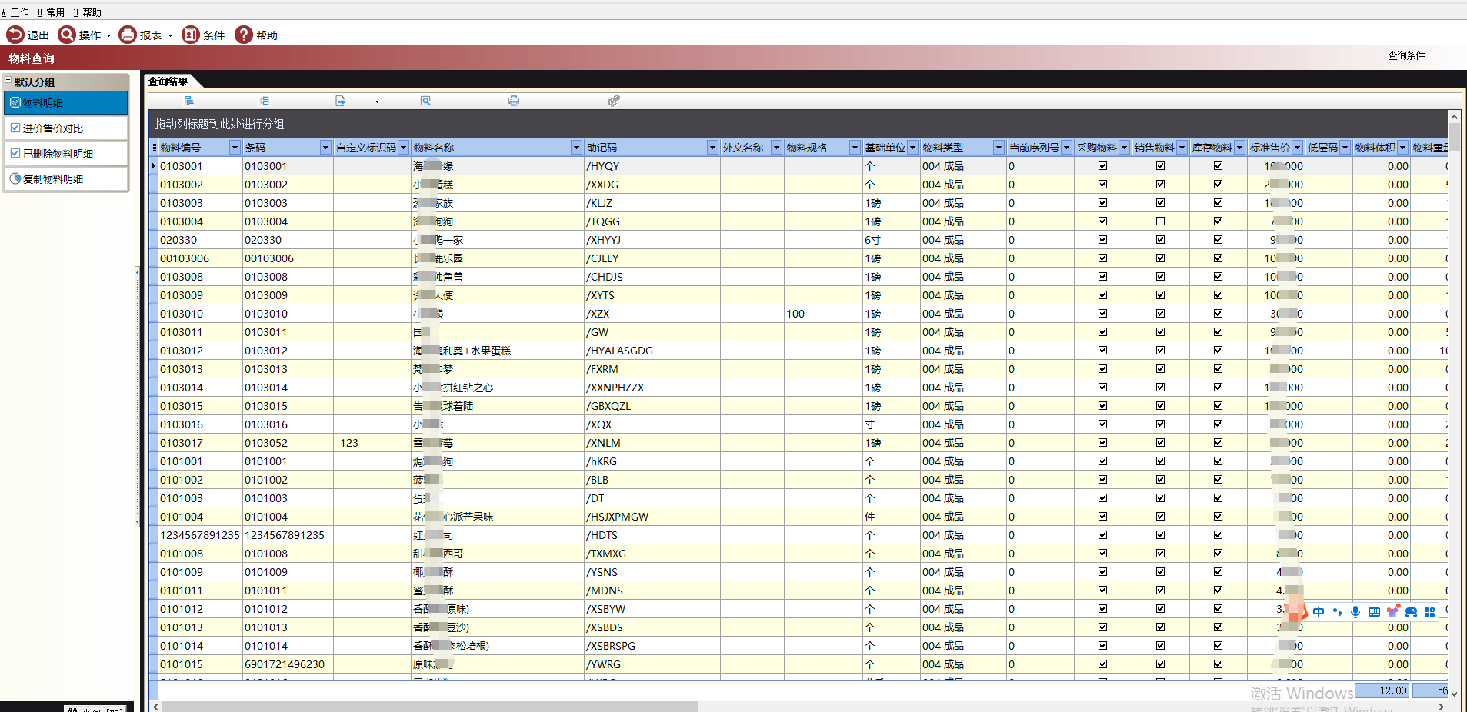Viewport: 1467px width, 712px height.
Task: Click the 中 Chinese input mode icon
Action: pyautogui.click(x=1319, y=612)
